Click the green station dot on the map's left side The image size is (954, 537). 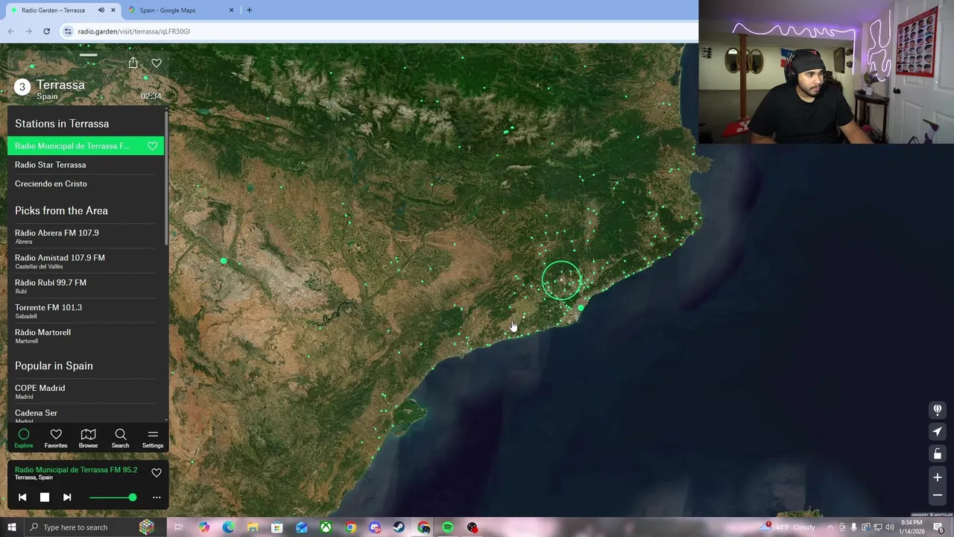(224, 260)
